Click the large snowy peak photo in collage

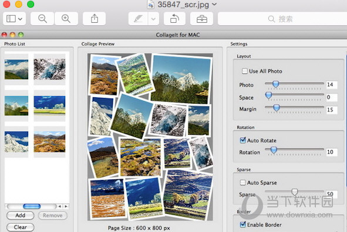(x=181, y=80)
